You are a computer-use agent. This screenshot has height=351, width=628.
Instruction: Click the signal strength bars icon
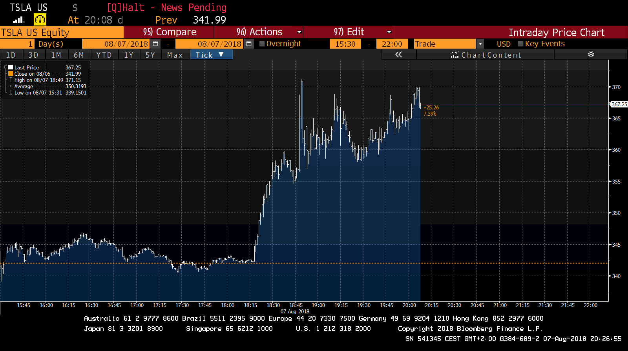(x=18, y=20)
